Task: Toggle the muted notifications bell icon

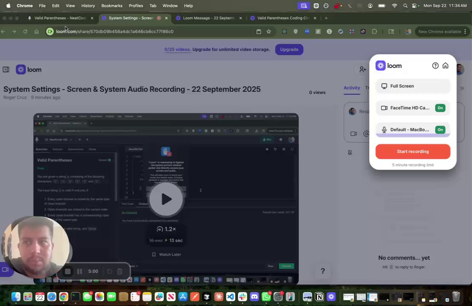Action: pos(350,152)
